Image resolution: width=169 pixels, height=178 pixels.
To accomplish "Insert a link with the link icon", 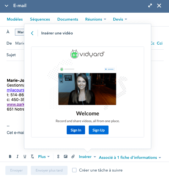I will [58, 157].
